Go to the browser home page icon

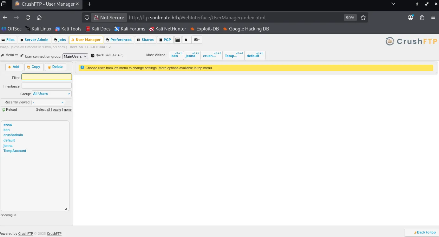[39, 17]
